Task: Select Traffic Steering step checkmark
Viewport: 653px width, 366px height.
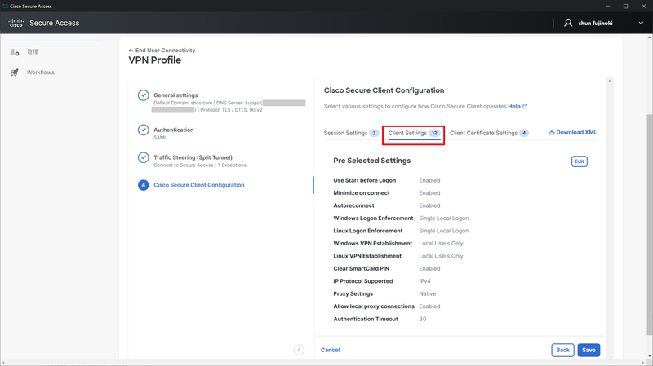Action: click(x=144, y=157)
